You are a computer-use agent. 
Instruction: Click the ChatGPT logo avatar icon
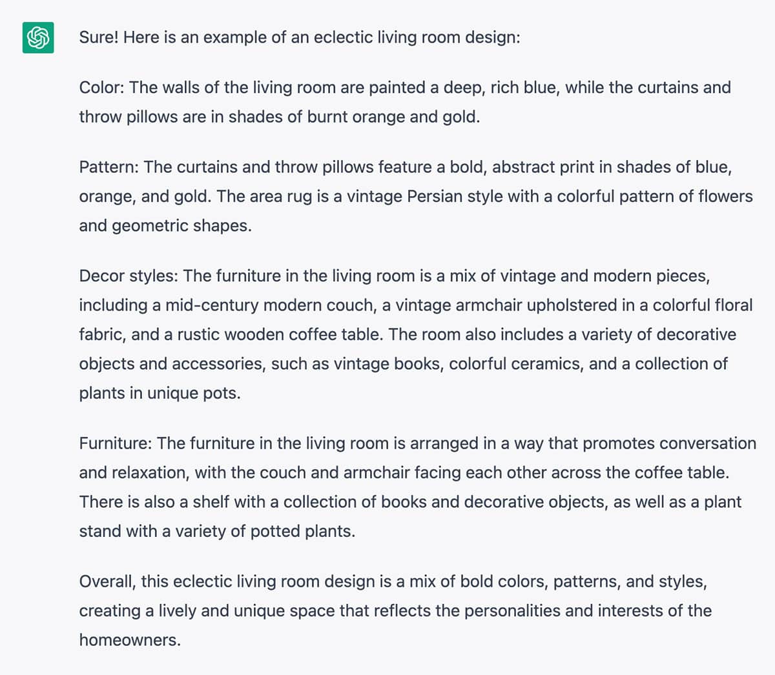(x=38, y=37)
